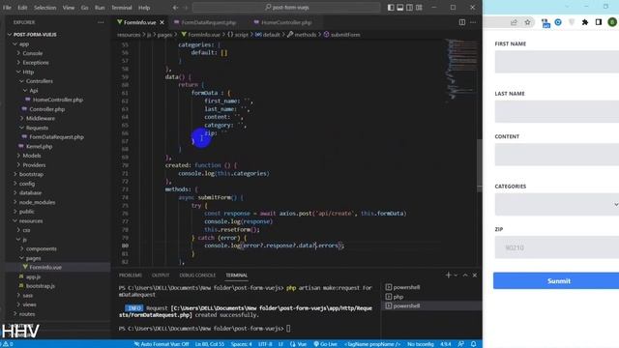Open the green browser profile avatar
The image size is (619, 348).
tap(612, 22)
